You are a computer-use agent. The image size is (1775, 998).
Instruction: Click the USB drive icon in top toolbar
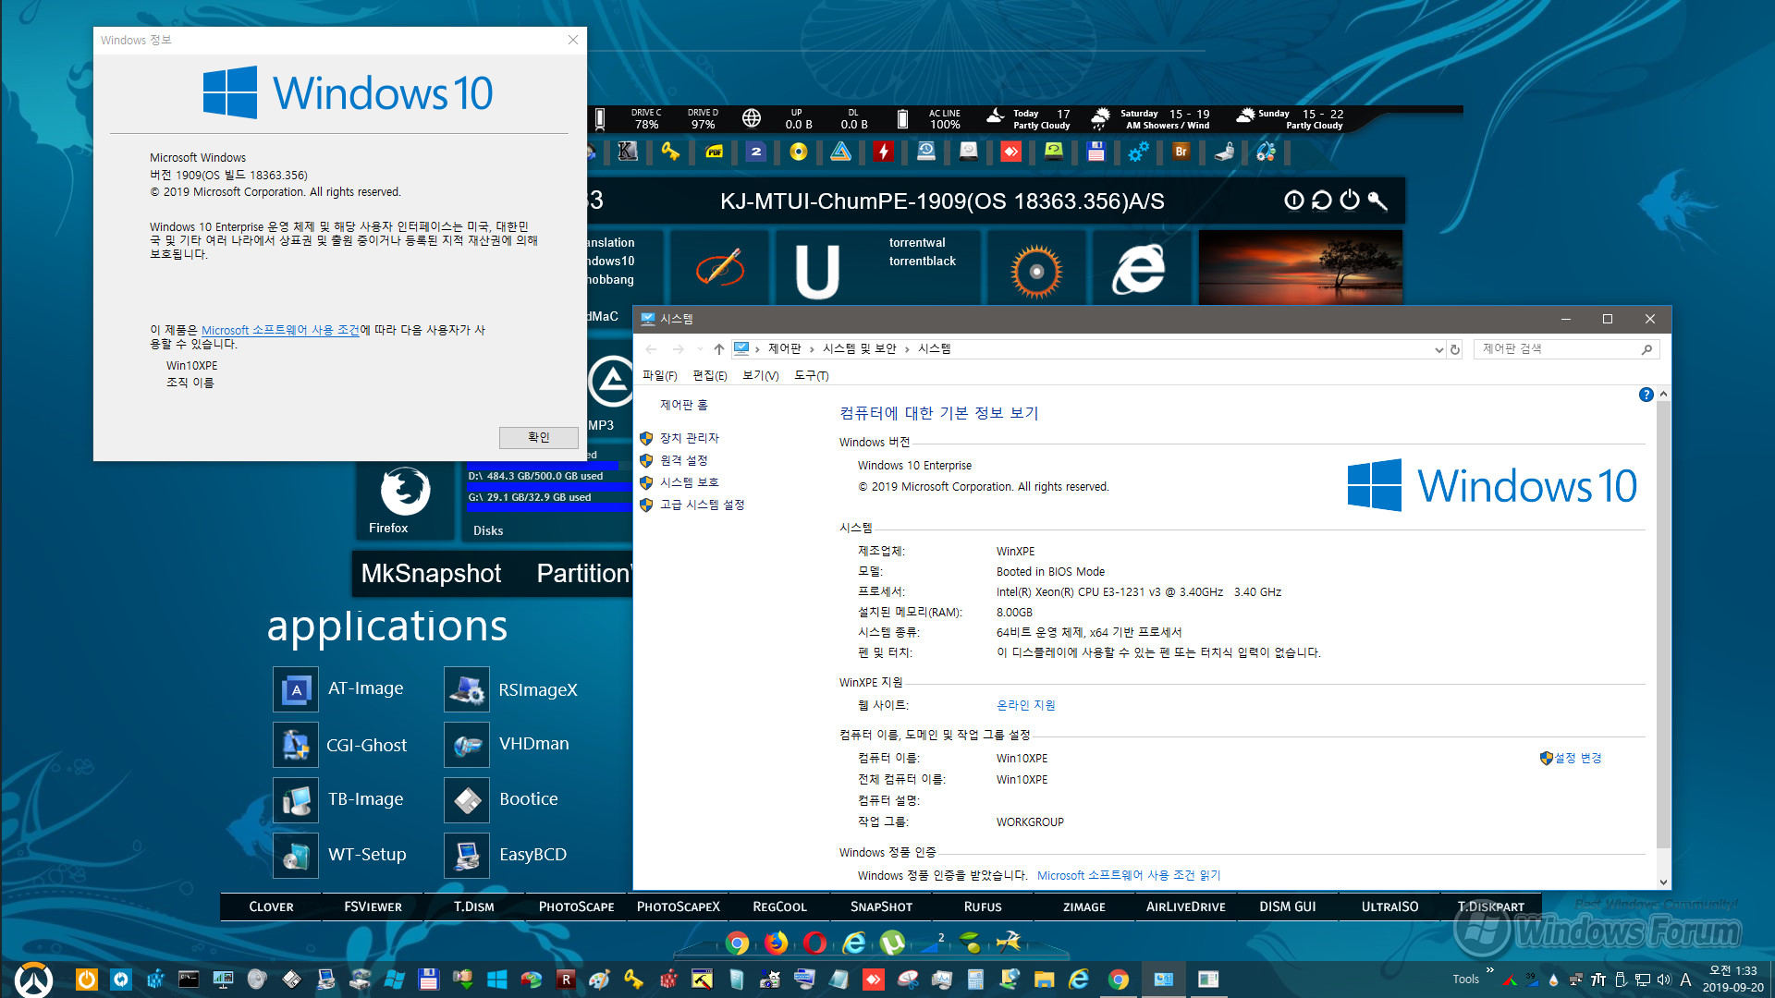(1224, 152)
